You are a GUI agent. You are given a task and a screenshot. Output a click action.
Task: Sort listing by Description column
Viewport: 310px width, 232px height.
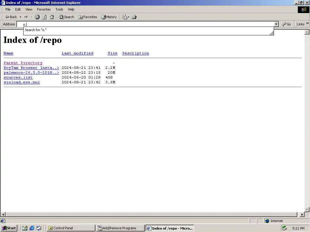coord(136,53)
